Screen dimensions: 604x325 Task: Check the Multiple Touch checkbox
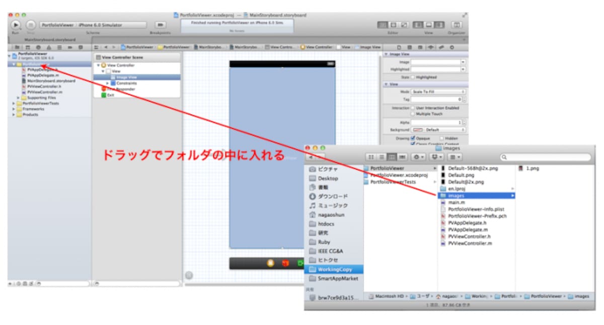pos(413,114)
